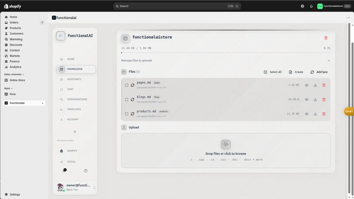The height and width of the screenshot is (199, 354).
Task: Check the blogs.md checkbox
Action: (x=127, y=99)
